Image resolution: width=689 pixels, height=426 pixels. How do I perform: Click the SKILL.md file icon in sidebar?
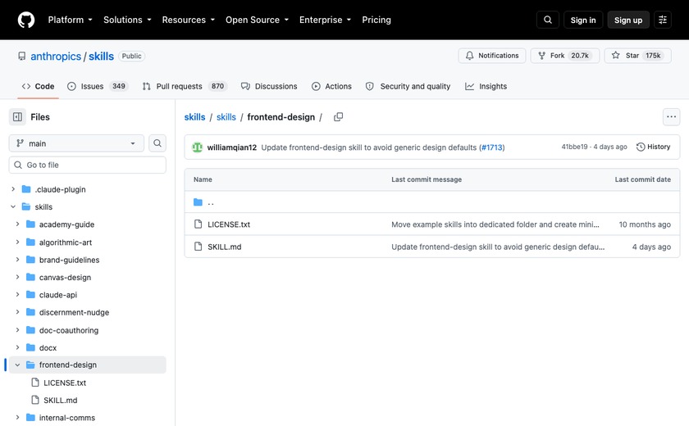tap(35, 400)
